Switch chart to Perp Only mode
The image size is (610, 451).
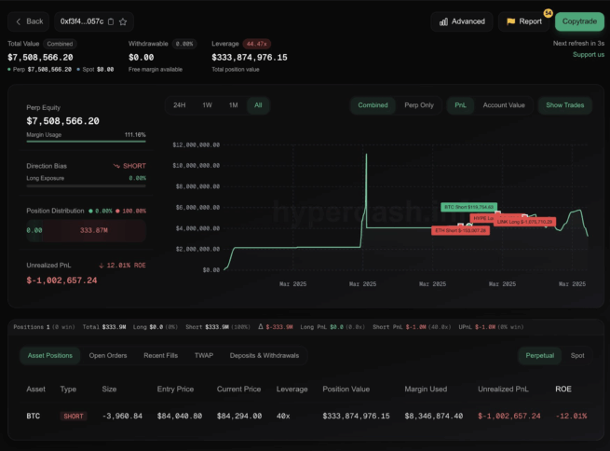tap(418, 105)
